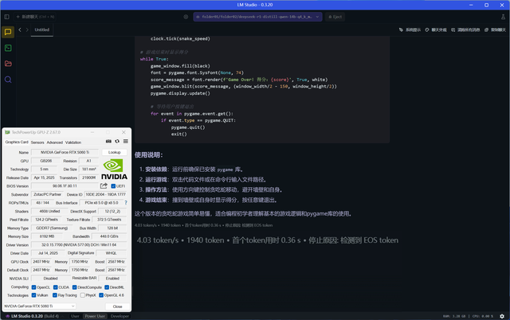Click the New Chat button

[35, 17]
